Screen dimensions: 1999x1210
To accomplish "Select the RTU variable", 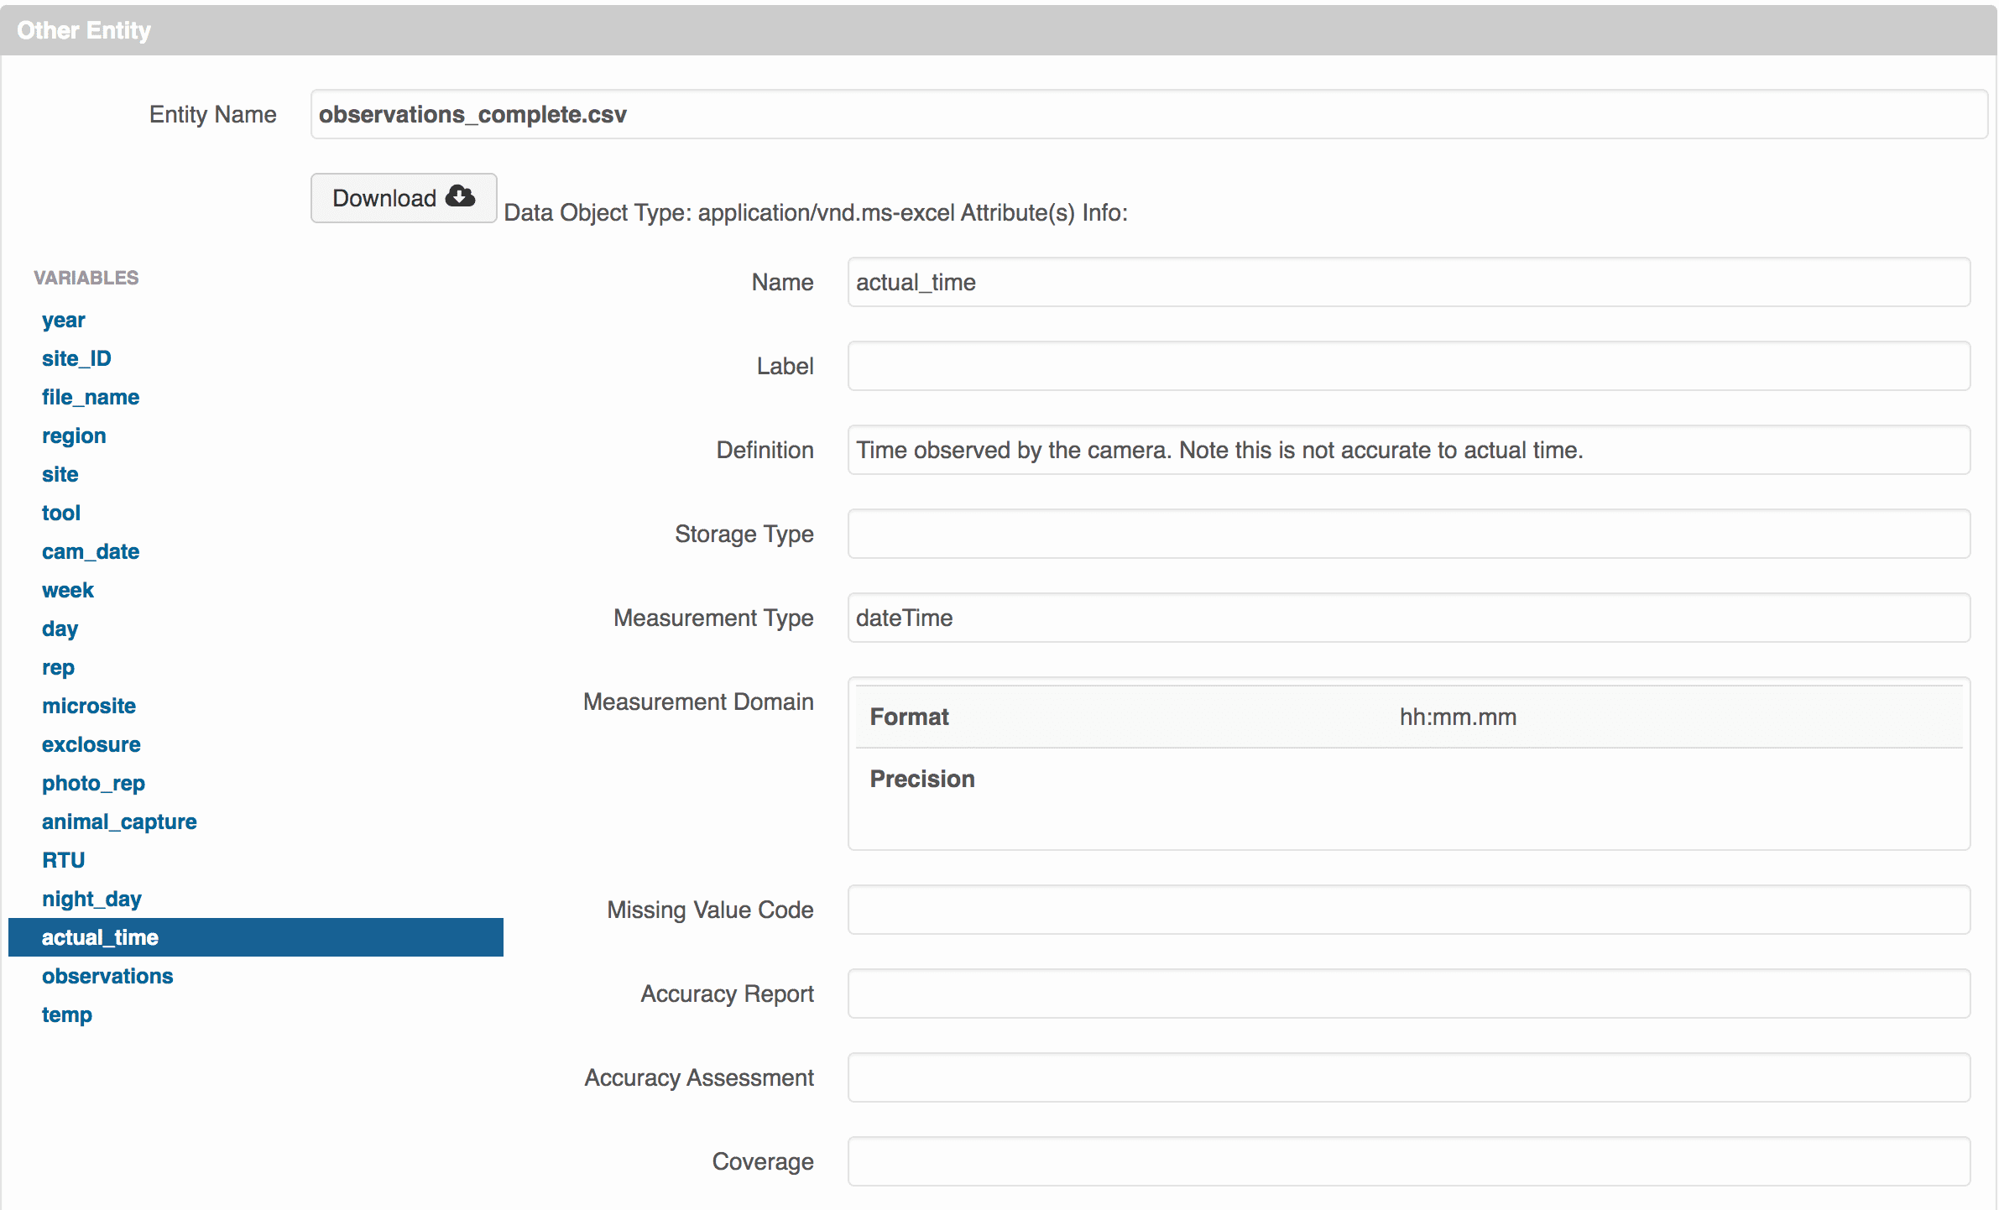I will 64,860.
